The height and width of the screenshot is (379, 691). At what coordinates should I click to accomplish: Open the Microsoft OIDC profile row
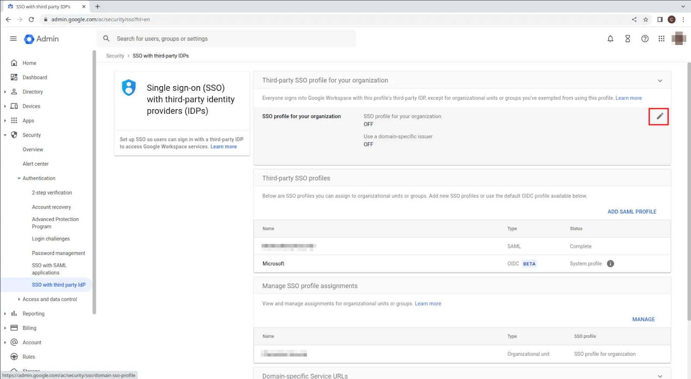(462, 264)
